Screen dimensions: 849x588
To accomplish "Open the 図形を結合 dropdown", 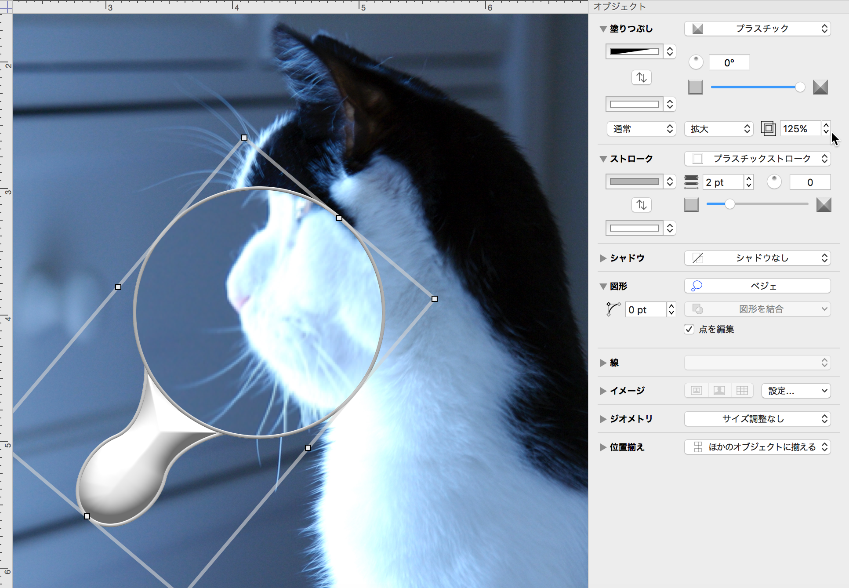I will point(757,309).
